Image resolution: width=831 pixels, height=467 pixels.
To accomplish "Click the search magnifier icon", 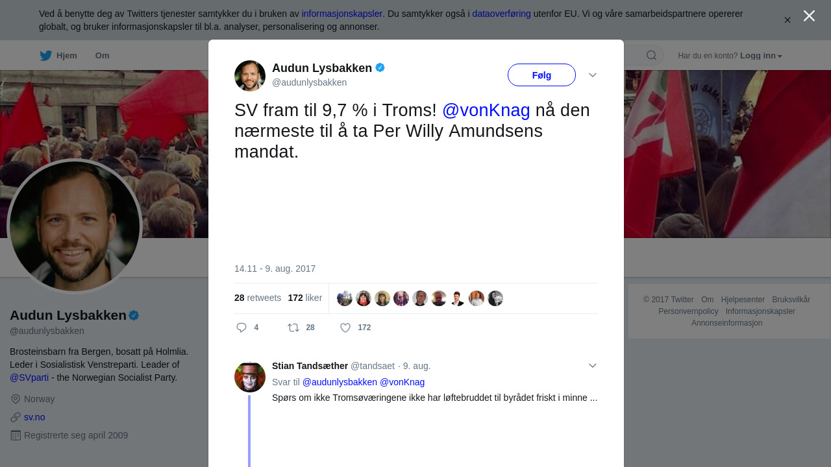I will [x=651, y=55].
